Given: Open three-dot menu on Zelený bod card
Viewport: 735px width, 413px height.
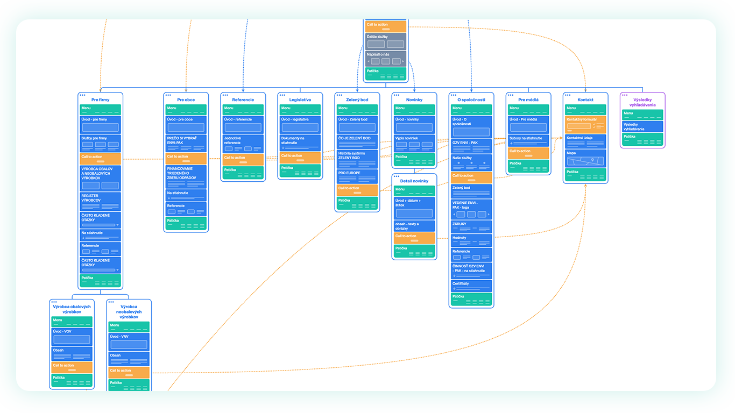Looking at the screenshot, I should (x=340, y=95).
